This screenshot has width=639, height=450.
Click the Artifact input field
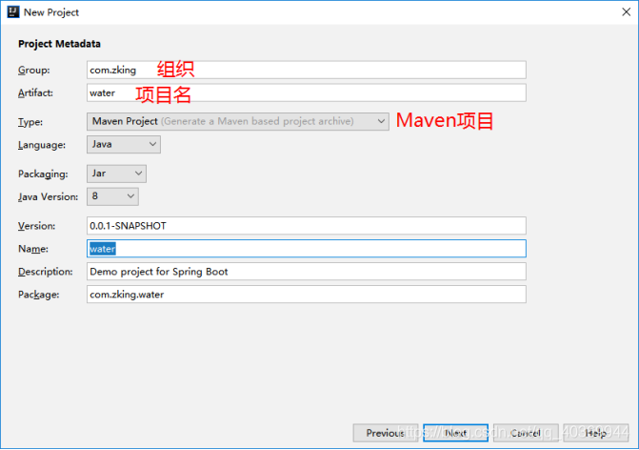(306, 92)
